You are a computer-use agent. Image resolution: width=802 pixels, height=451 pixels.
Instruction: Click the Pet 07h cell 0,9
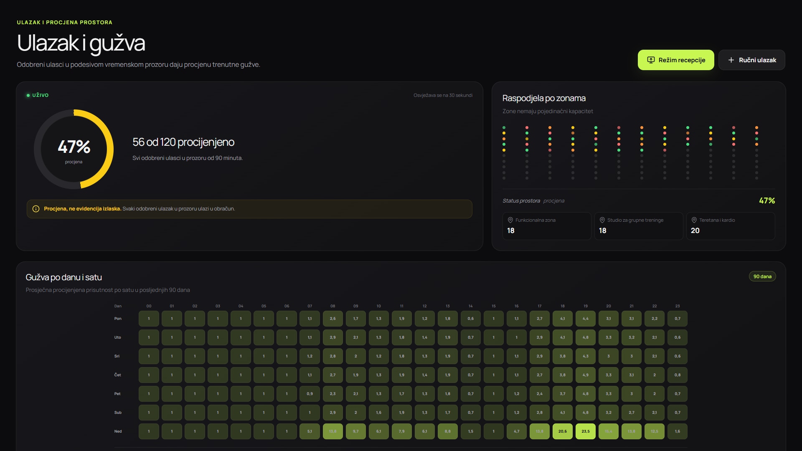point(310,394)
